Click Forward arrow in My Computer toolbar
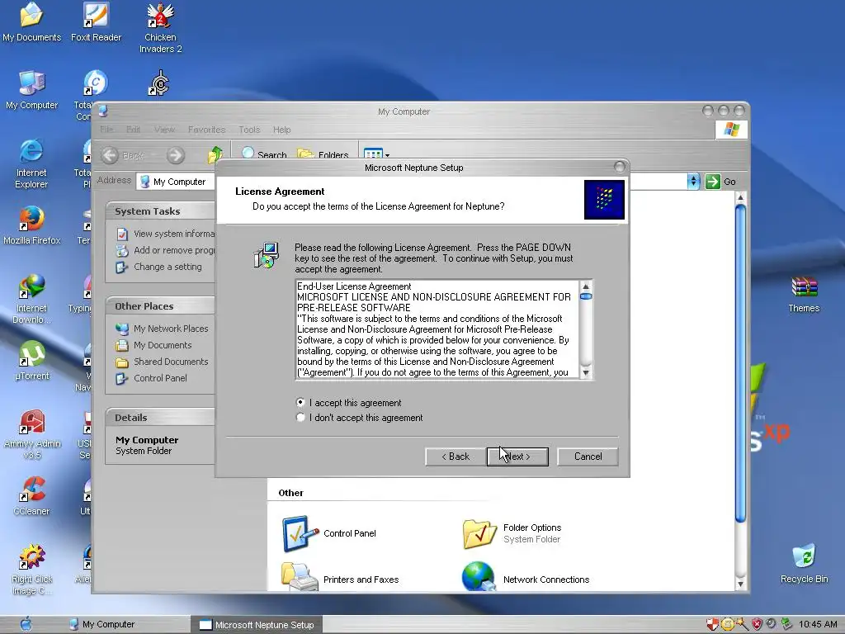Screen dimensions: 845x634 pyautogui.click(x=175, y=155)
